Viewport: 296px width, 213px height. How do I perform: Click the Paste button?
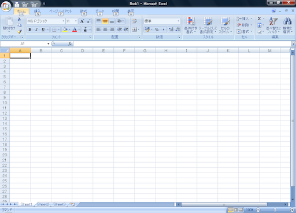tap(9, 25)
